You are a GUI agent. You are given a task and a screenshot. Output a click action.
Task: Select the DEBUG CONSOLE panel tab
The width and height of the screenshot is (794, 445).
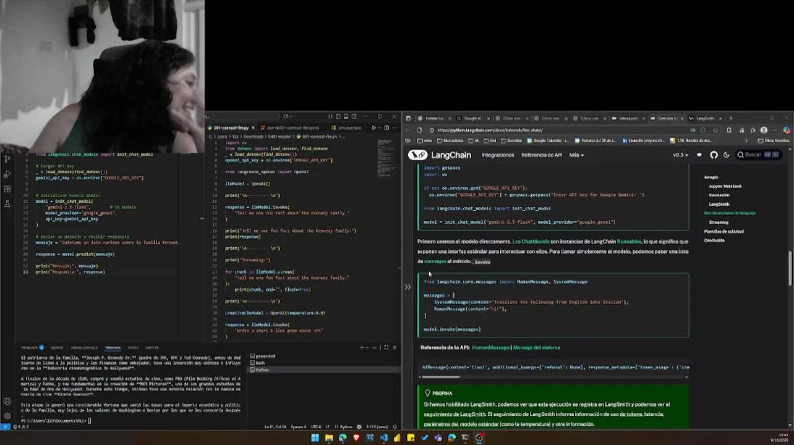[84, 347]
